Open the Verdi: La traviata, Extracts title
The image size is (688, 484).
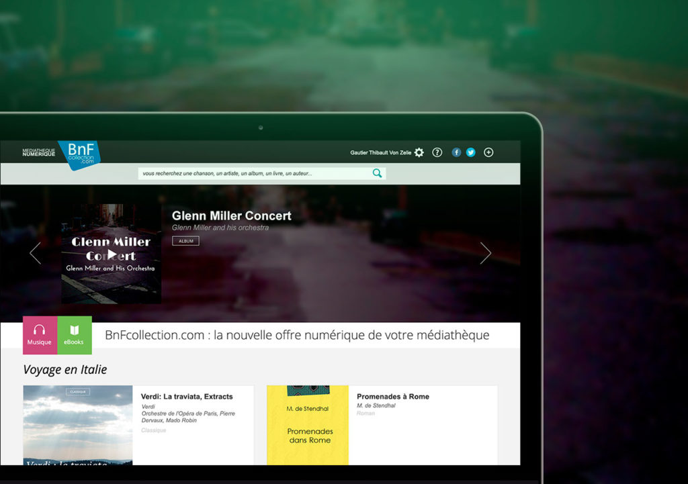(186, 397)
